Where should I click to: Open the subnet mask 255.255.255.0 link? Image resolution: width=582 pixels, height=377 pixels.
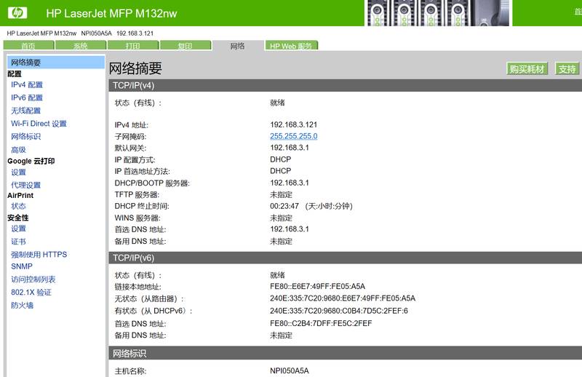(293, 136)
